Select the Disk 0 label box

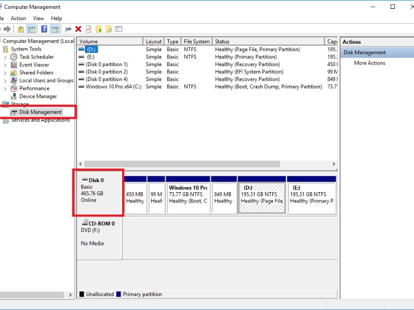click(99, 193)
